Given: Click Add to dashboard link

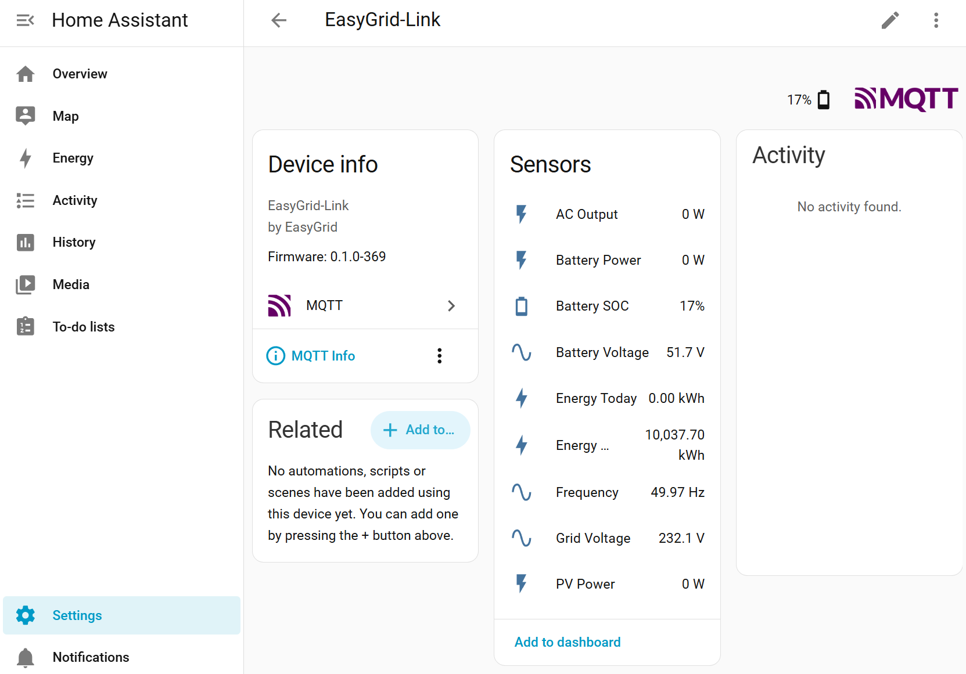Looking at the screenshot, I should [x=568, y=642].
